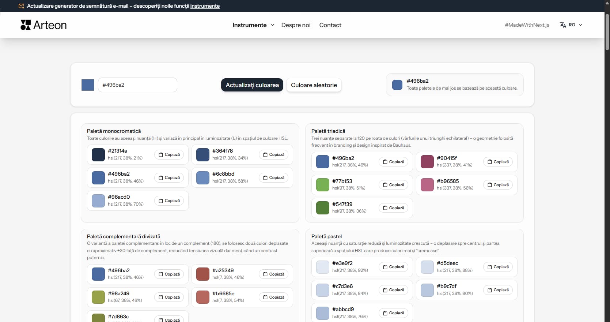
Task: Click the #b96585 pink color swatch
Action: point(427,185)
